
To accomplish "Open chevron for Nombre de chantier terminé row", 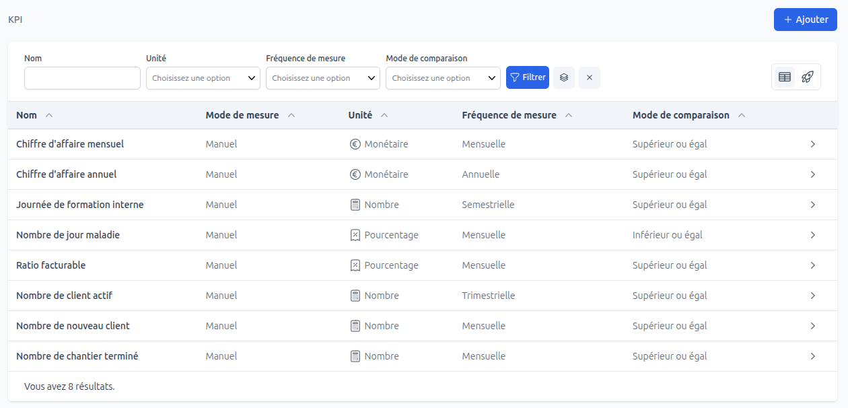I will [813, 356].
